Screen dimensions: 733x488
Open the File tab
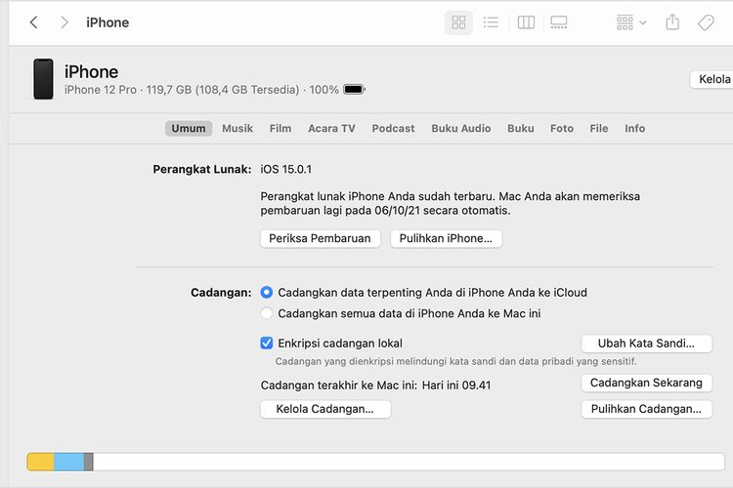coord(599,129)
